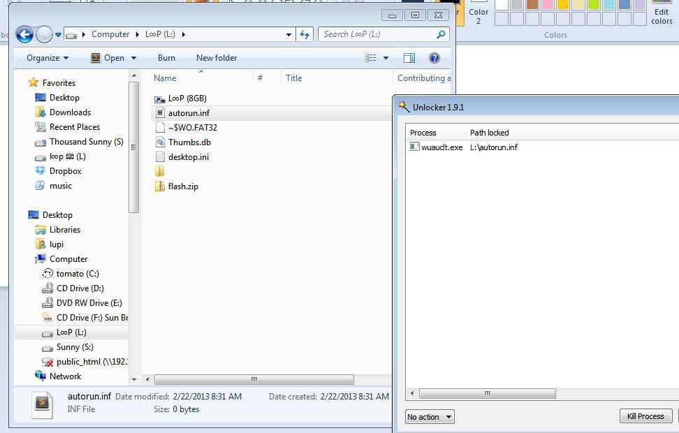Image resolution: width=679 pixels, height=433 pixels.
Task: Open the Help question mark icon
Action: point(434,58)
